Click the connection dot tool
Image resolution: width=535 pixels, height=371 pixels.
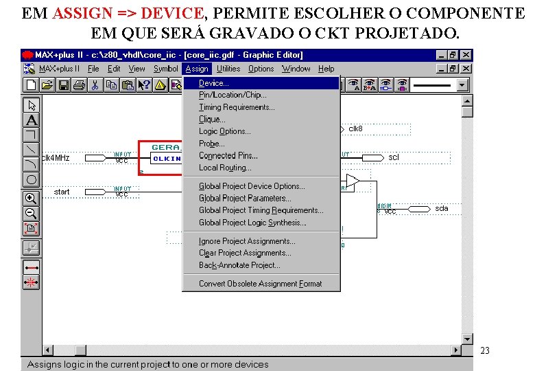pos(32,248)
